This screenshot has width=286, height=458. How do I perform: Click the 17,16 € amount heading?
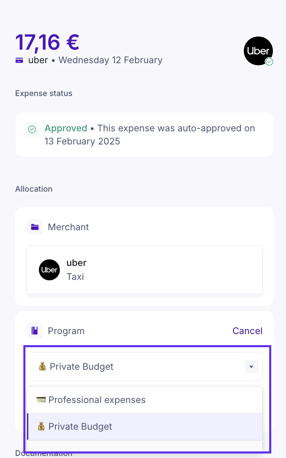click(47, 42)
